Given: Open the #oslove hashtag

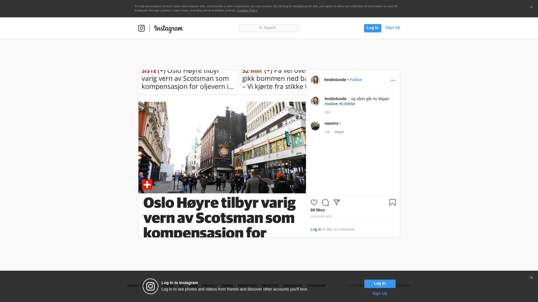Looking at the screenshot, I should click(x=331, y=104).
